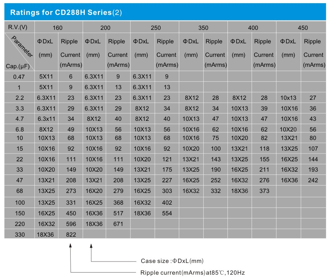Image resolution: width=330 pixels, height=280 pixels.
Task: Select ripple current value 190
Action: click(x=216, y=170)
